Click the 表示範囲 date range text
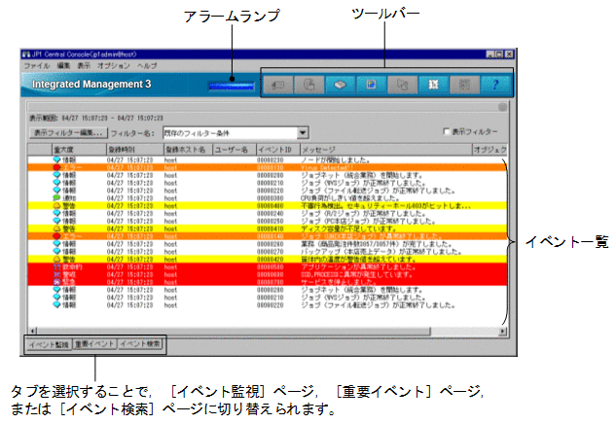 click(x=96, y=118)
